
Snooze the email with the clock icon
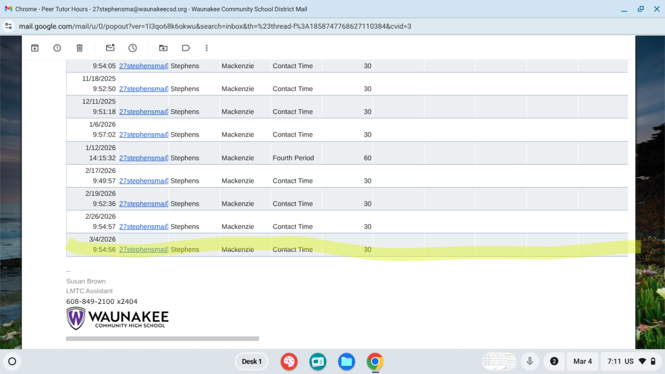(132, 48)
